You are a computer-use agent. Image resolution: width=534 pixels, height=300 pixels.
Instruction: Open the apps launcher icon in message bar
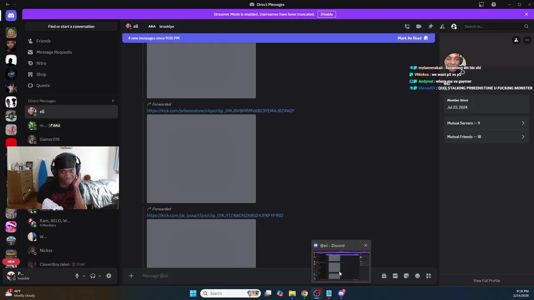coord(428,276)
